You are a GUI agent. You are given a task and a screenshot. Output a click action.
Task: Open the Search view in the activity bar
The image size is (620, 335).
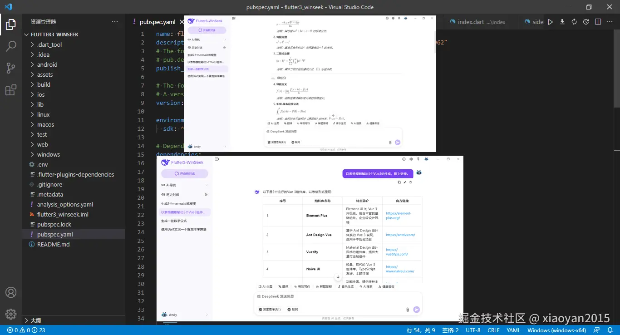pyautogui.click(x=11, y=46)
